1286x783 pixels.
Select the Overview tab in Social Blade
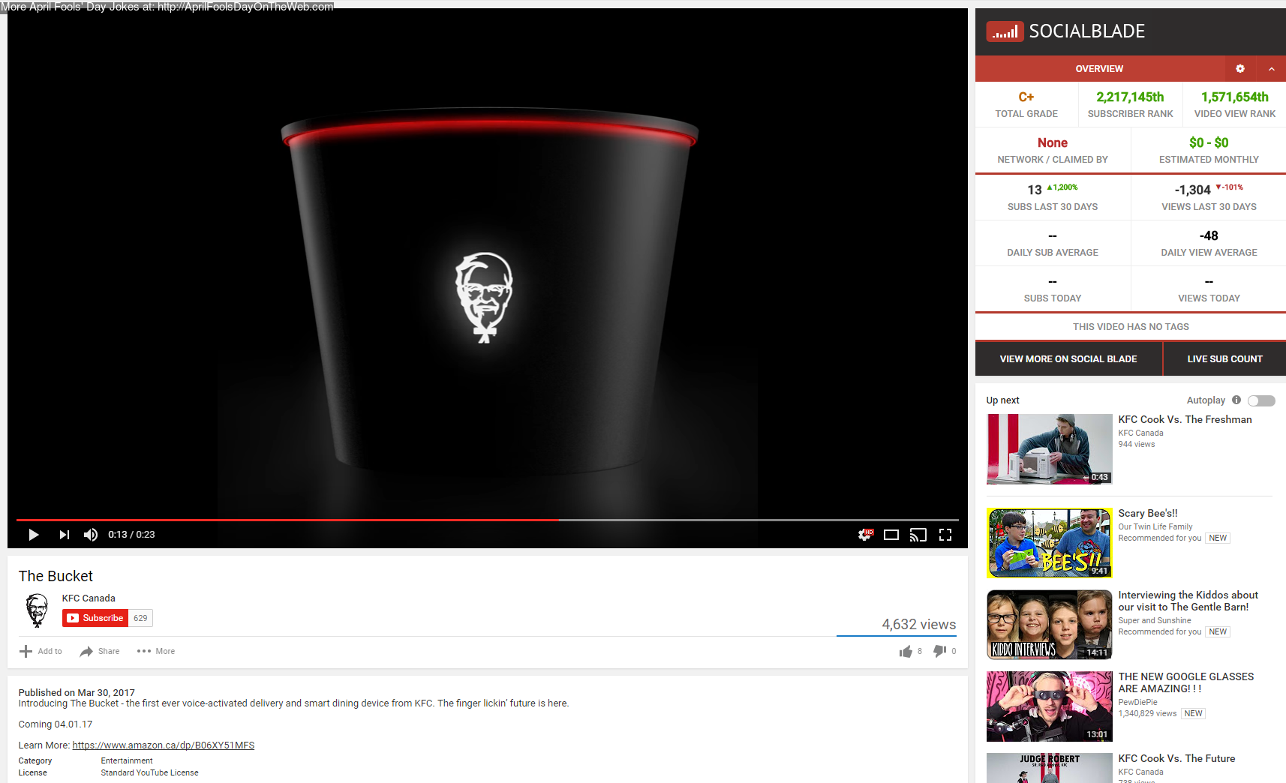click(x=1099, y=69)
